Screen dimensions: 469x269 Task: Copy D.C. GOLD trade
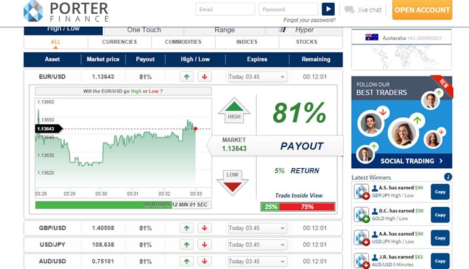click(x=440, y=215)
